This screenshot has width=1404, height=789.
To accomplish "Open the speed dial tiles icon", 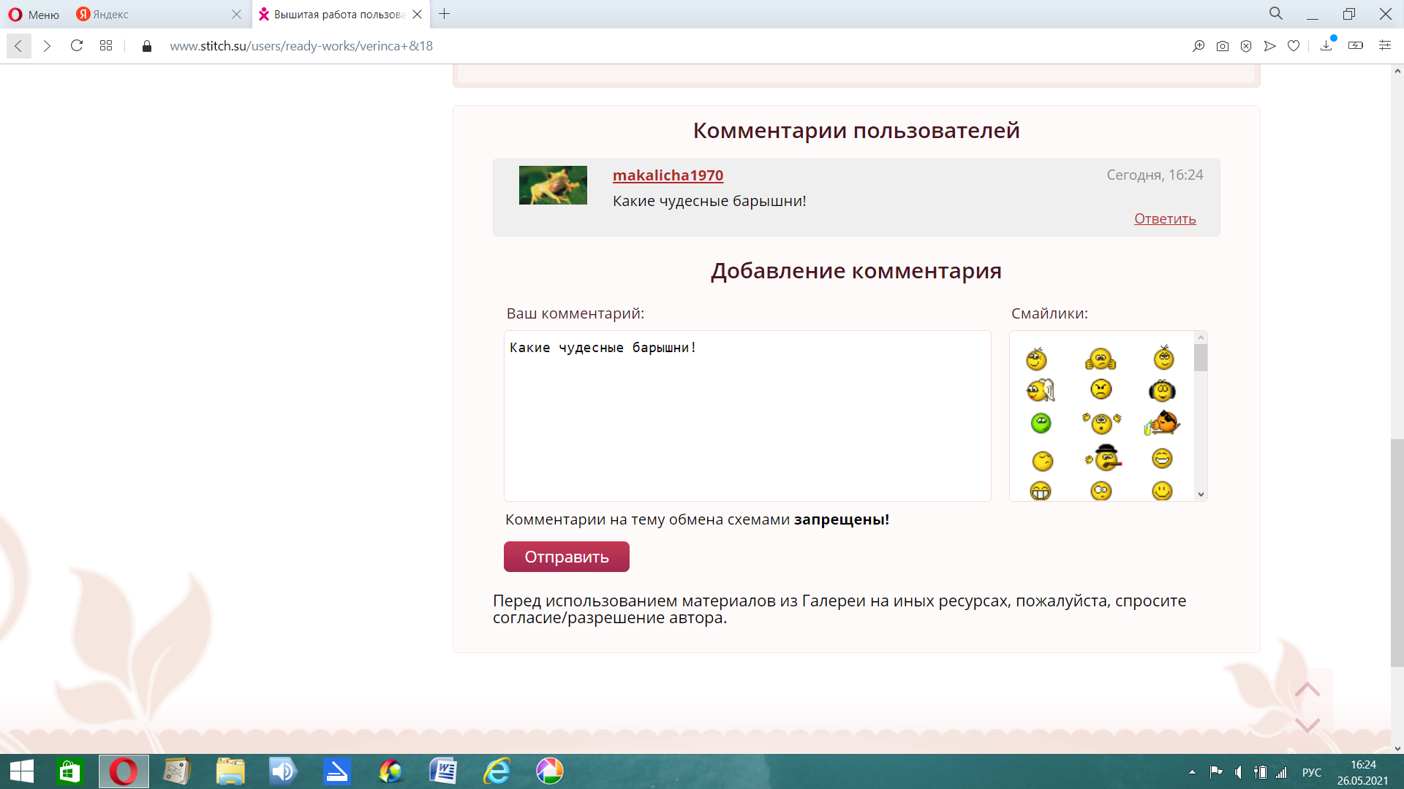I will tap(106, 46).
